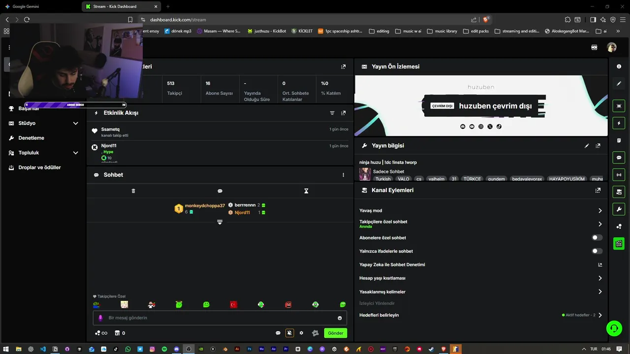Open Yasaklanmış kelimeler chevron
The height and width of the screenshot is (354, 630).
(600, 292)
